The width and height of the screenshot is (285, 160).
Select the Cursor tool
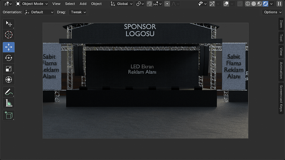(x=9, y=35)
